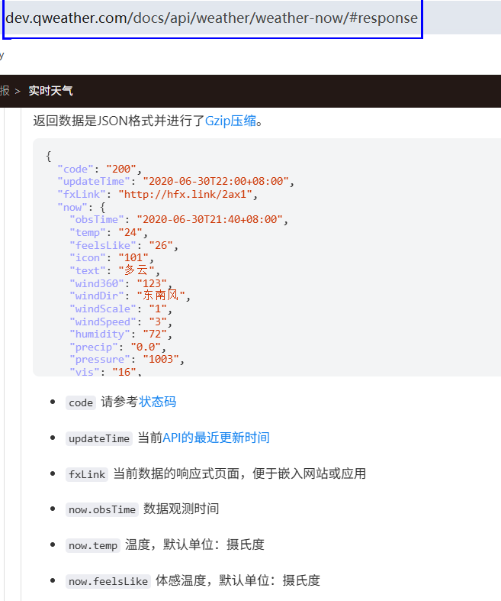Click the 数据观测时间 description text

[x=181, y=509]
